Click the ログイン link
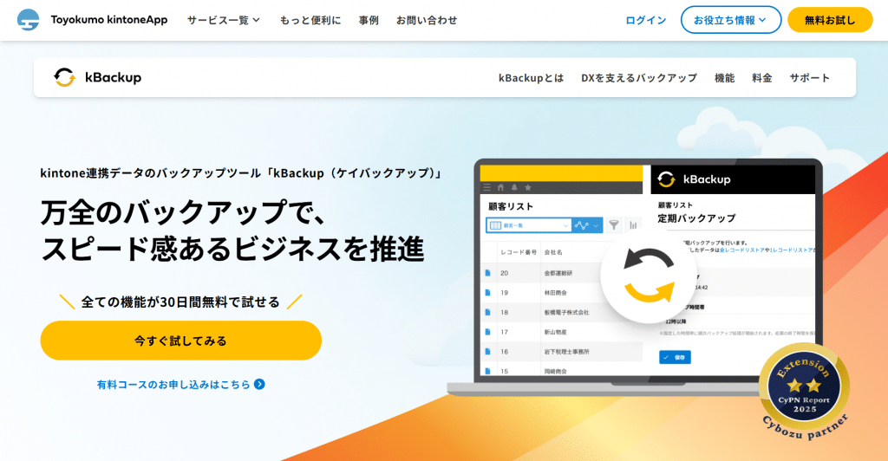Image resolution: width=888 pixels, height=461 pixels. point(645,20)
